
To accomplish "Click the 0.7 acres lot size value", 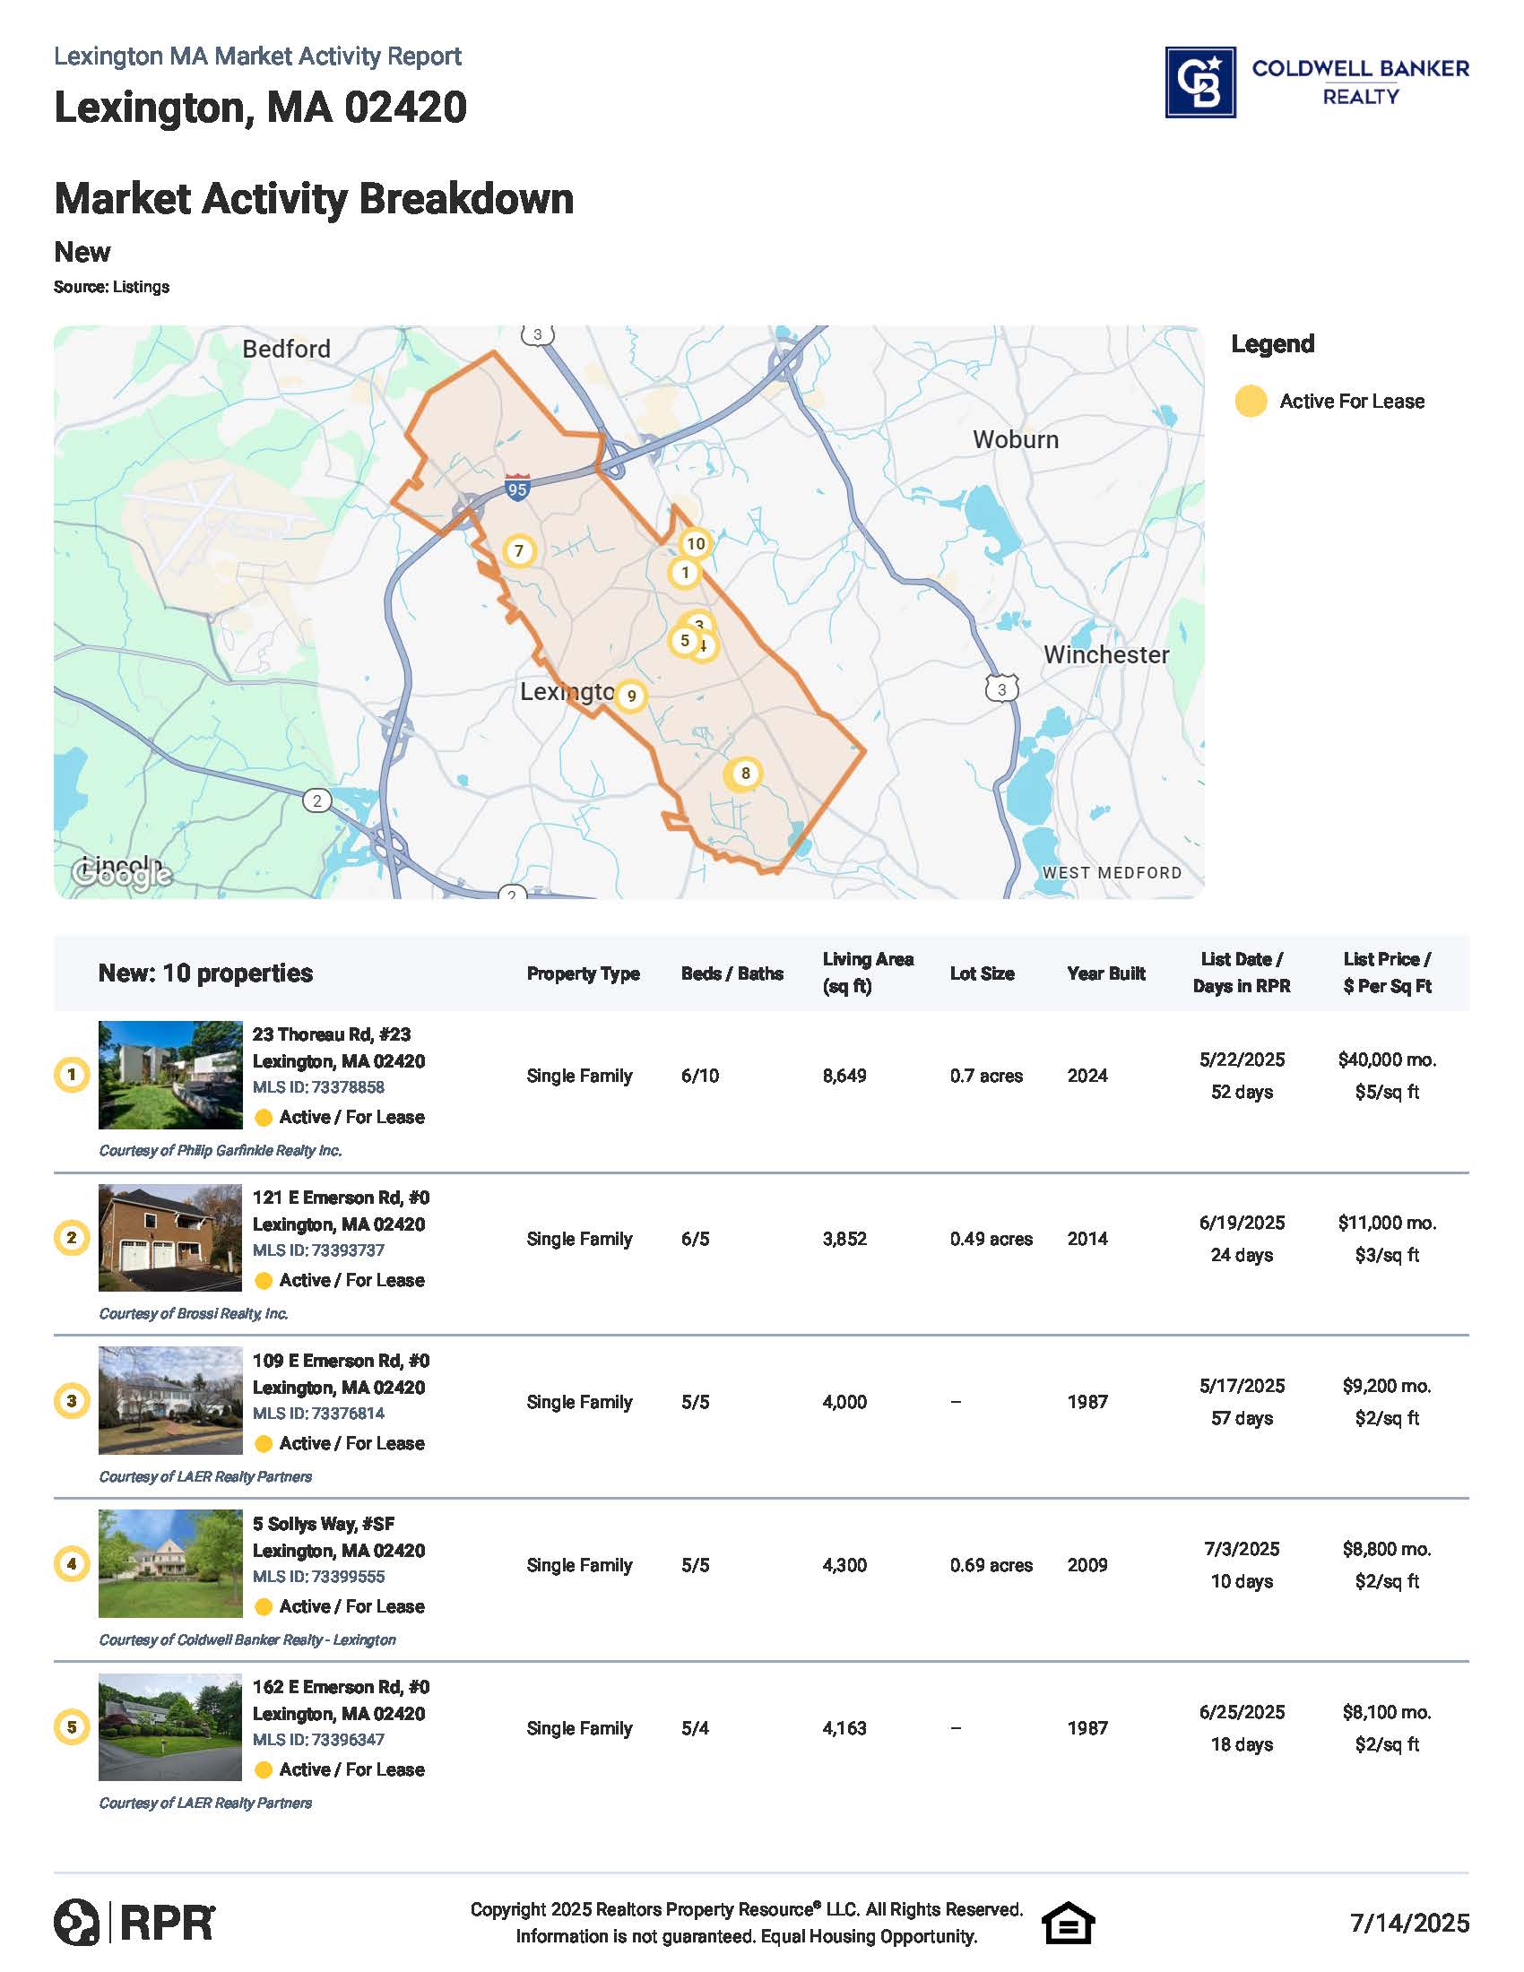I will [x=986, y=1077].
